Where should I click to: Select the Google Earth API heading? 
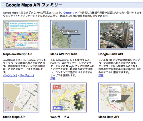(111, 54)
